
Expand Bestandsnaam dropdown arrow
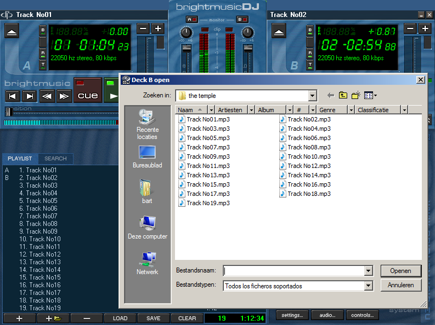tap(369, 271)
